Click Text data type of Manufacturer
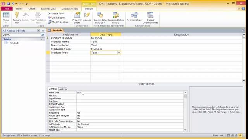This screenshot has height=139, width=248. click(x=94, y=46)
